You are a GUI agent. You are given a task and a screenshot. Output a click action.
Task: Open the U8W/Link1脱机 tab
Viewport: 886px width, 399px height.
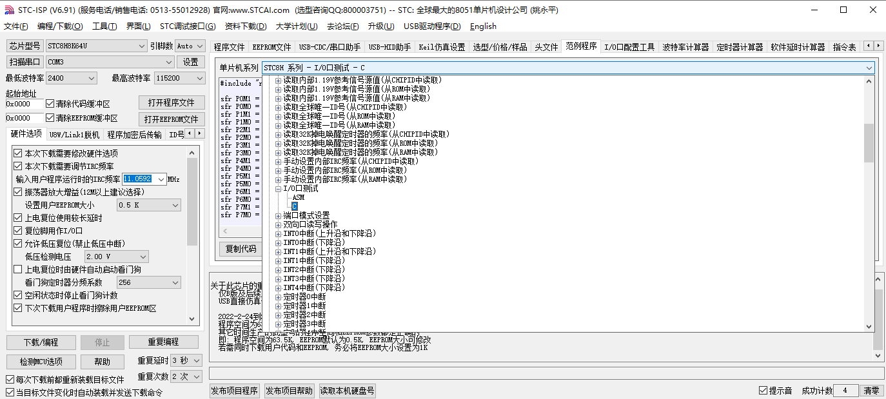coord(75,135)
